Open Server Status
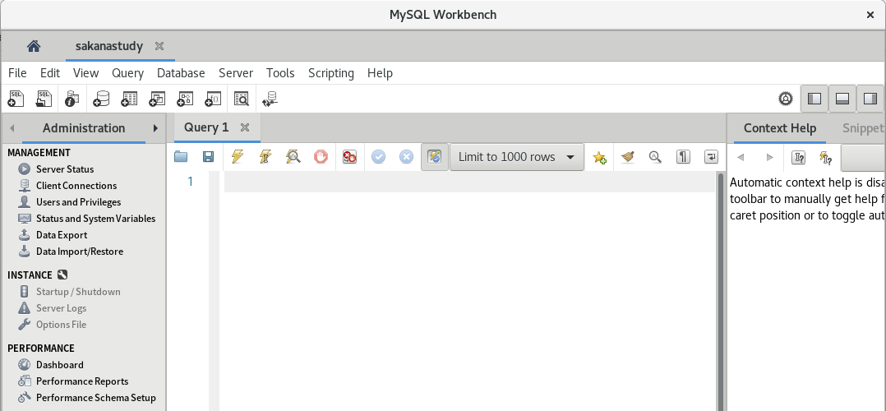This screenshot has width=886, height=411. [x=65, y=169]
